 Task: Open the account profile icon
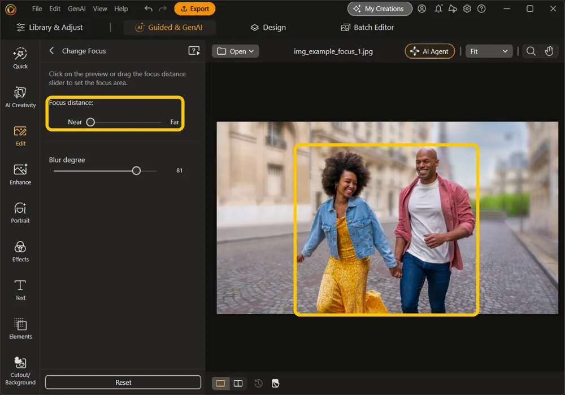pyautogui.click(x=422, y=8)
